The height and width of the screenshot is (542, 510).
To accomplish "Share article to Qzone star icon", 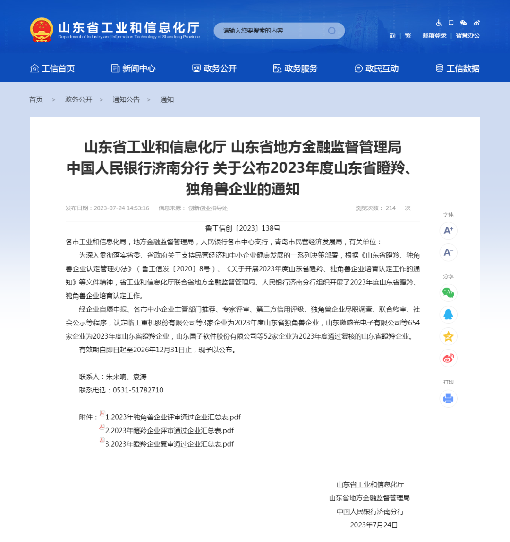I will pyautogui.click(x=449, y=336).
